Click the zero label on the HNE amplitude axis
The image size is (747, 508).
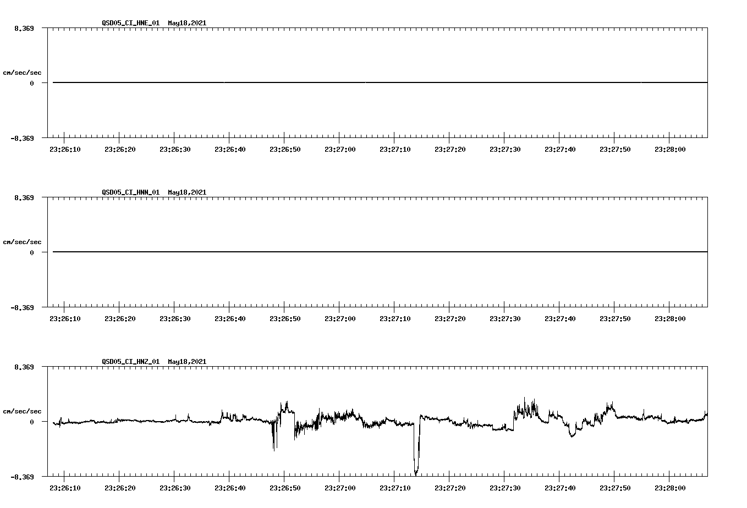[x=32, y=83]
